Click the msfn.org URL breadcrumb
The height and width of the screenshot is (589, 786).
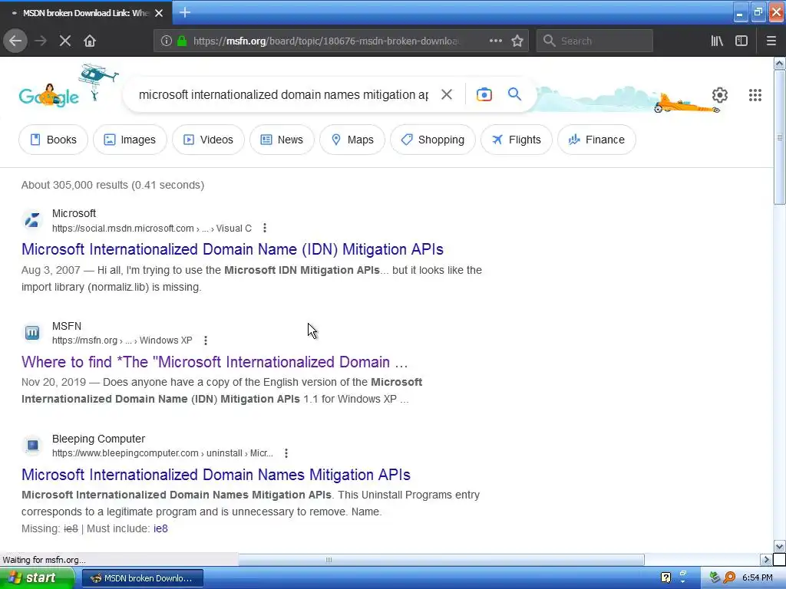click(x=122, y=341)
